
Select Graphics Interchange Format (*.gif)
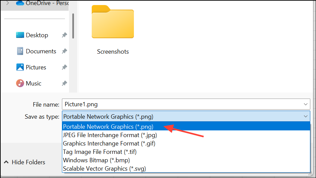[x=109, y=143]
